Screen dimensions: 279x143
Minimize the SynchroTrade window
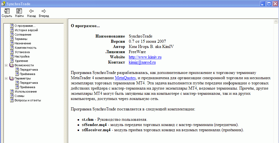point(263,4)
